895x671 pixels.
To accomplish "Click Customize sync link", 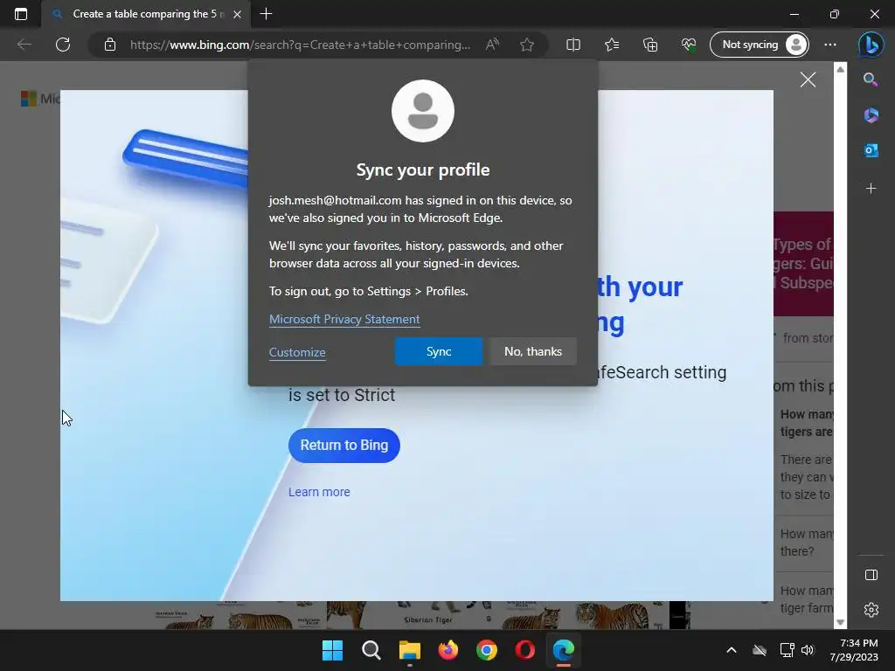I will 297,352.
